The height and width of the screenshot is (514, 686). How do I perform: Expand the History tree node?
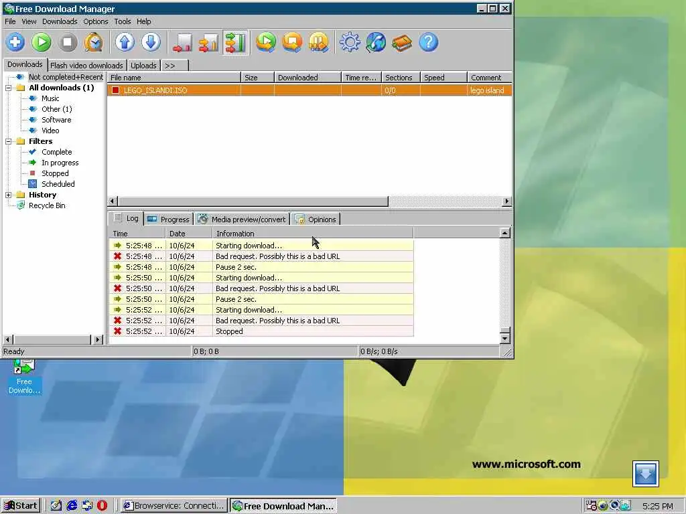8,195
